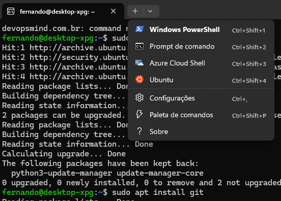Click the Command Prompt icon in the menu
Screen dimensions: 281x201
coord(139,46)
